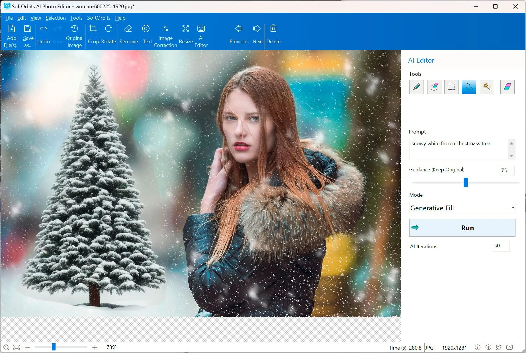Open the SoftOrbits menu

click(x=99, y=18)
